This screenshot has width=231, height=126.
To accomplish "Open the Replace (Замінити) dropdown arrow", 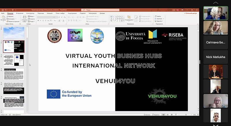I will 163,19.
